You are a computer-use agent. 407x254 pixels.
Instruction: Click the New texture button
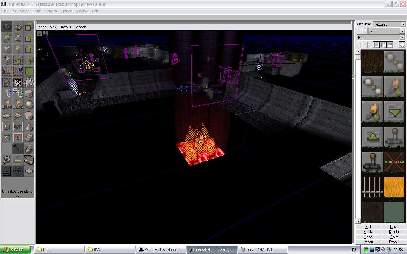click(394, 227)
